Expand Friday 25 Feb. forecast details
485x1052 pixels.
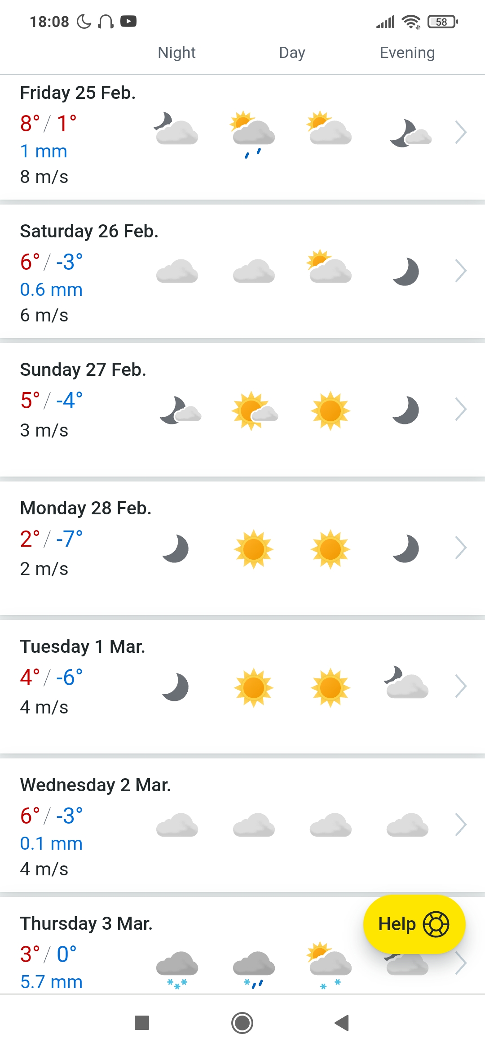(461, 132)
